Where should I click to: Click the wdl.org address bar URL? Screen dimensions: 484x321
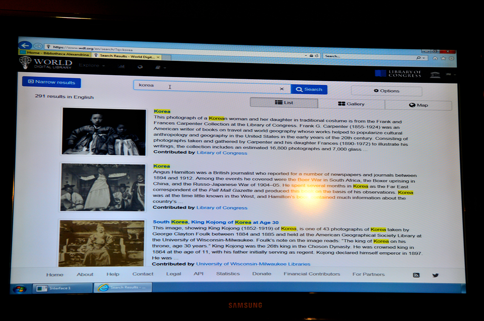93,48
